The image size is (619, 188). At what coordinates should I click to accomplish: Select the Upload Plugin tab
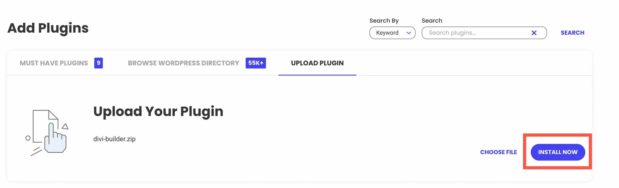pyautogui.click(x=317, y=63)
